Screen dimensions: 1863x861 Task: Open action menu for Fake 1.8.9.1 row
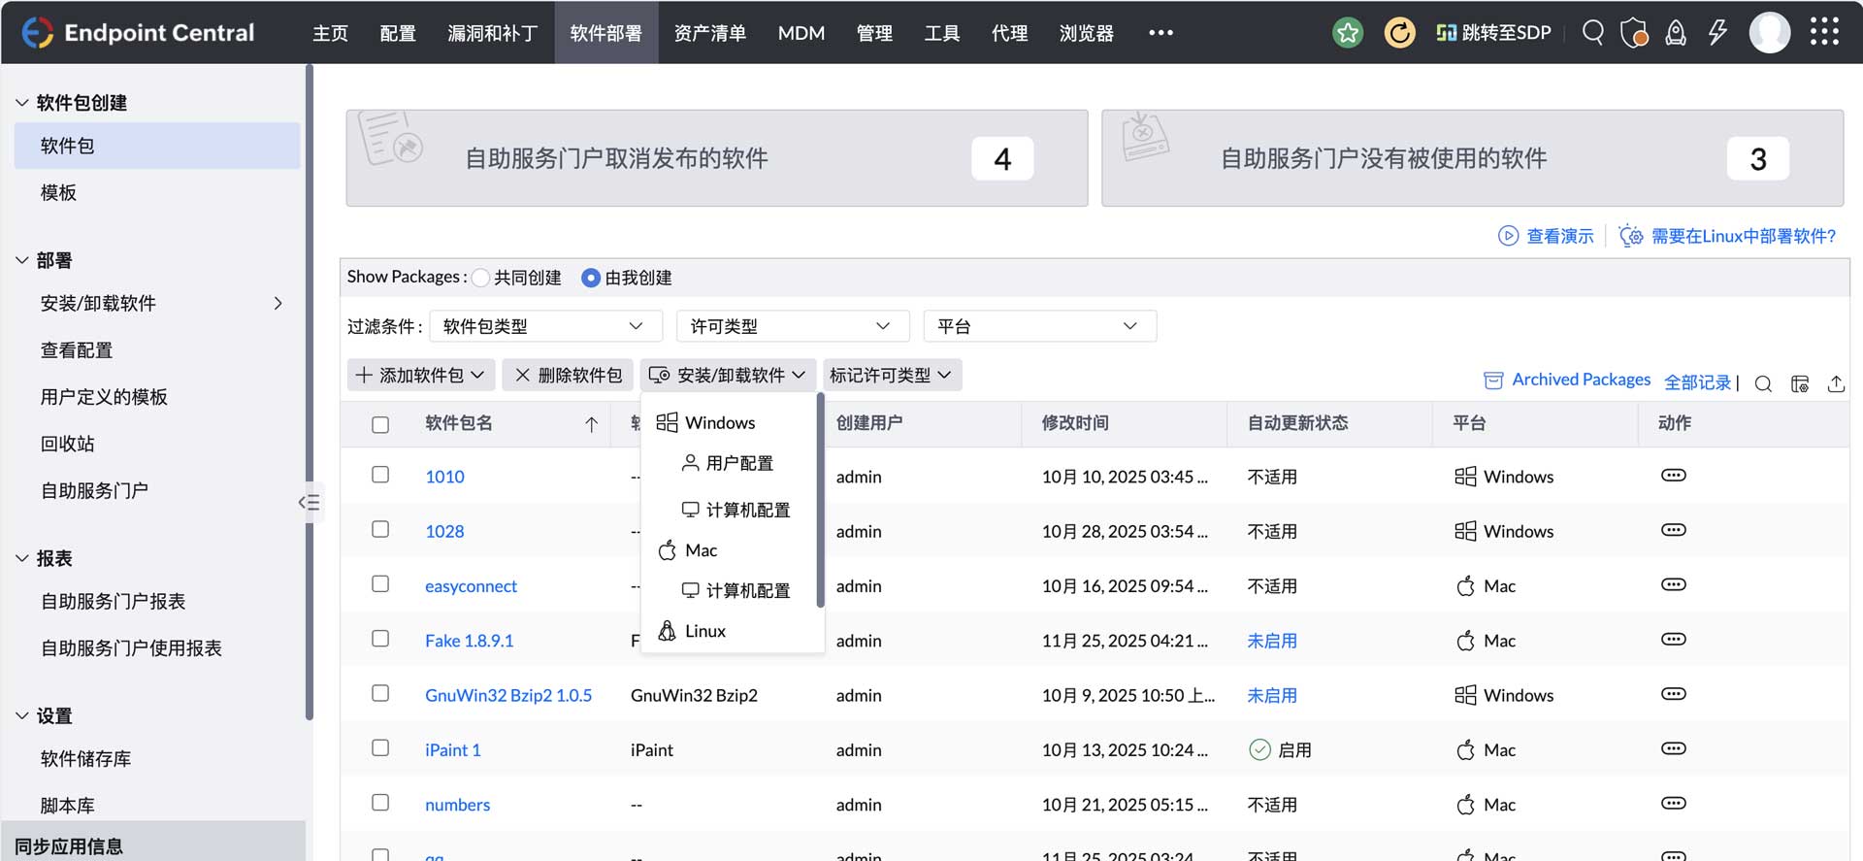click(x=1674, y=640)
